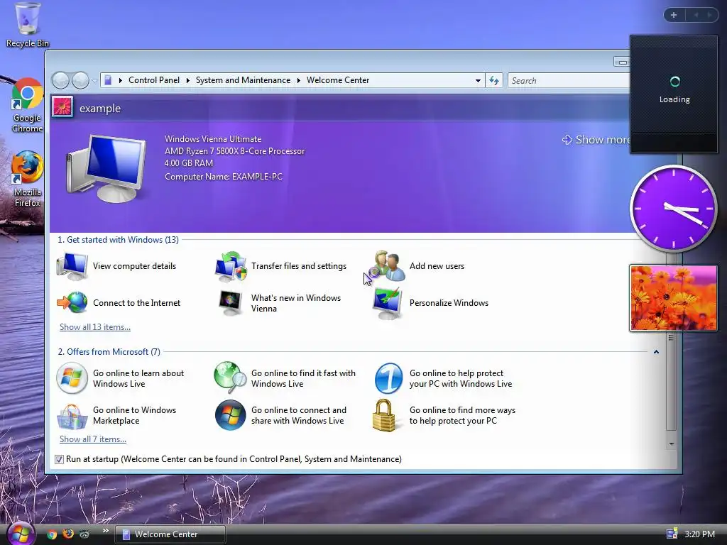This screenshot has width=727, height=545.
Task: Click the Loading gadget on the sidebar
Action: 674,94
